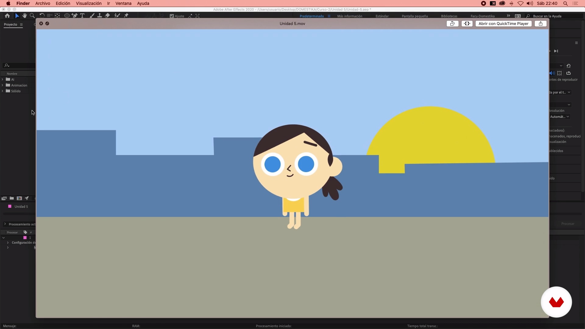This screenshot has height=329, width=585.
Task: Open the Ventana menu
Action: click(x=123, y=3)
